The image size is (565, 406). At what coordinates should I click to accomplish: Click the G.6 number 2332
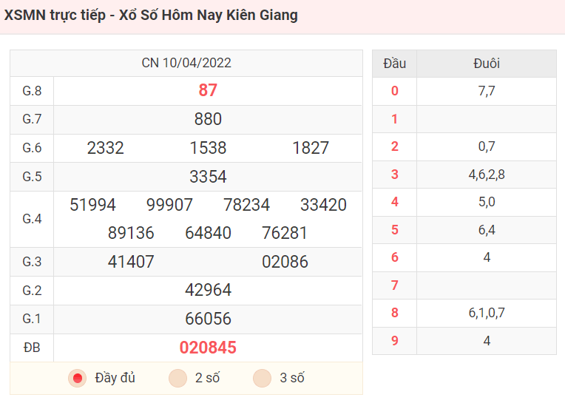(x=105, y=148)
